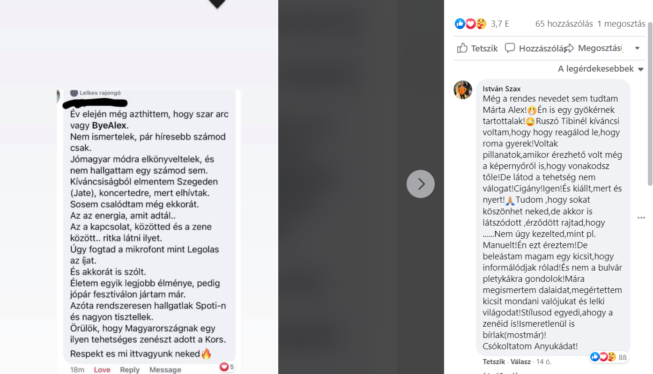
Task: Click the Tetszik thumbs-up icon
Action: [462, 48]
